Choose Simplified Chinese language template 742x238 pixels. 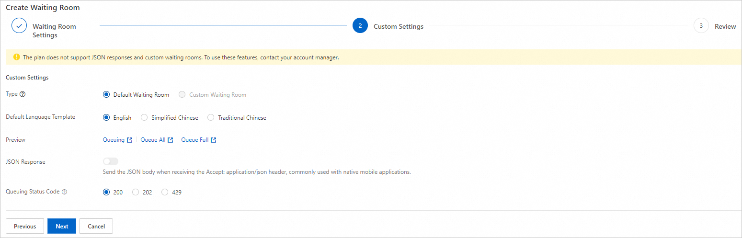tap(144, 118)
